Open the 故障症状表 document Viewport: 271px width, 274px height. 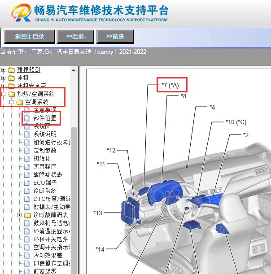click(48, 174)
